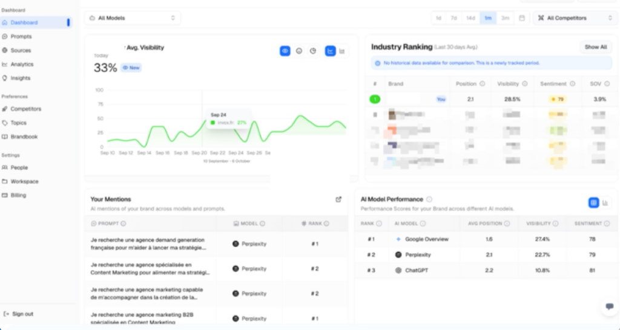The width and height of the screenshot is (620, 330).
Task: Switch AI Model Performance to chart view
Action: coord(606,203)
